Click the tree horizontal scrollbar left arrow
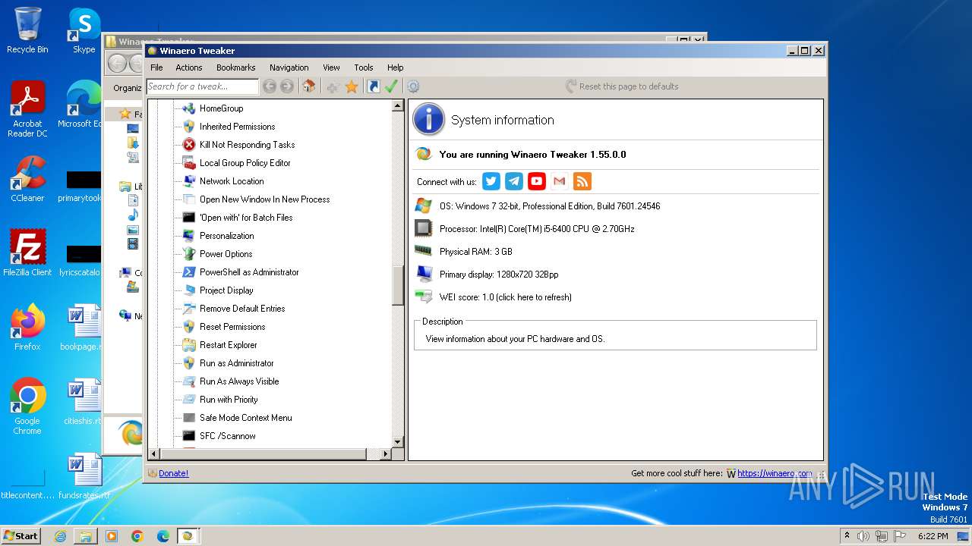 coord(154,454)
